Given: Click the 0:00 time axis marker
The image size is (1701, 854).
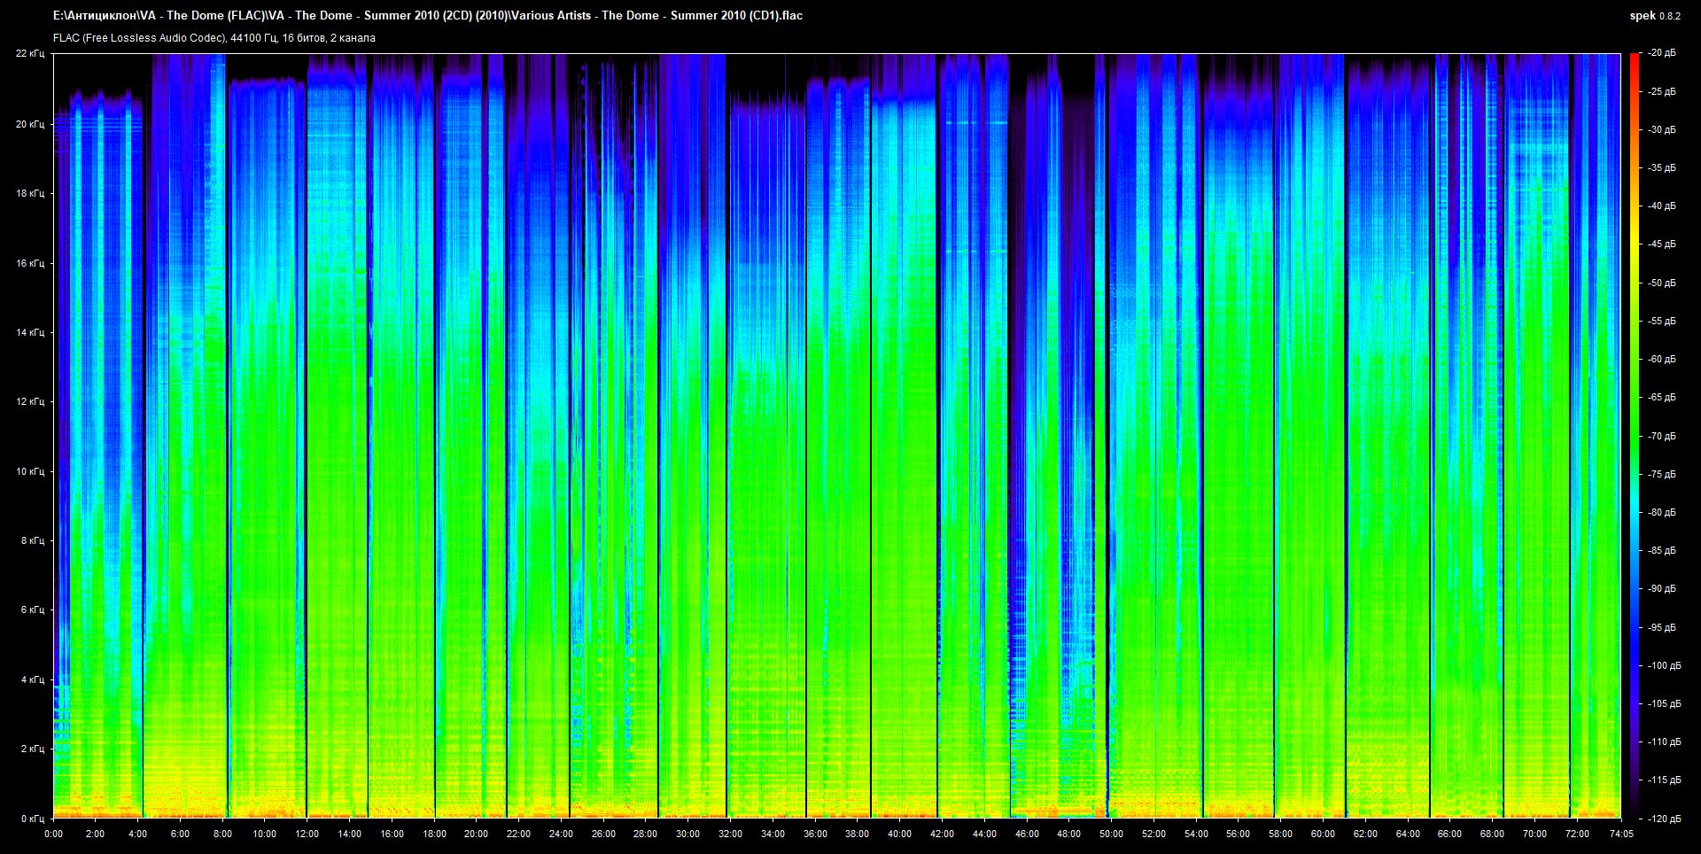Looking at the screenshot, I should click(53, 834).
